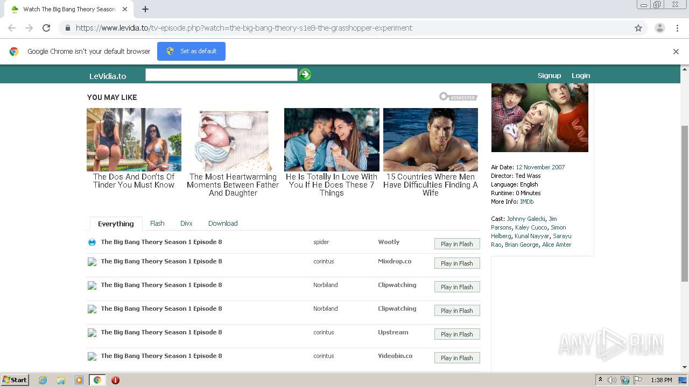Click the network tray icon
Image resolution: width=689 pixels, height=387 pixels.
pyautogui.click(x=625, y=380)
